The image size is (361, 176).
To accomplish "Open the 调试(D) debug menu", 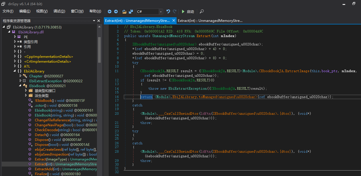I will click(x=59, y=11).
